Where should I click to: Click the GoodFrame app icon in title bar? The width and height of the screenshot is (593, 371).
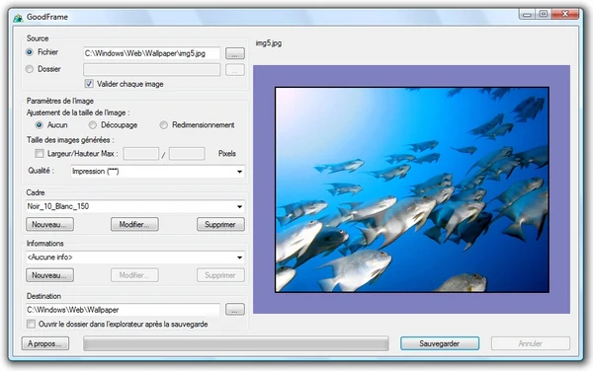coord(18,18)
